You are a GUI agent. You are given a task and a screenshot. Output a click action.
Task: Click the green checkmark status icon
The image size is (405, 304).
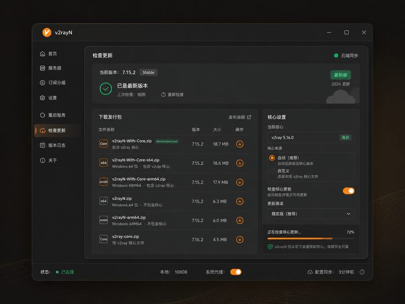(106, 89)
